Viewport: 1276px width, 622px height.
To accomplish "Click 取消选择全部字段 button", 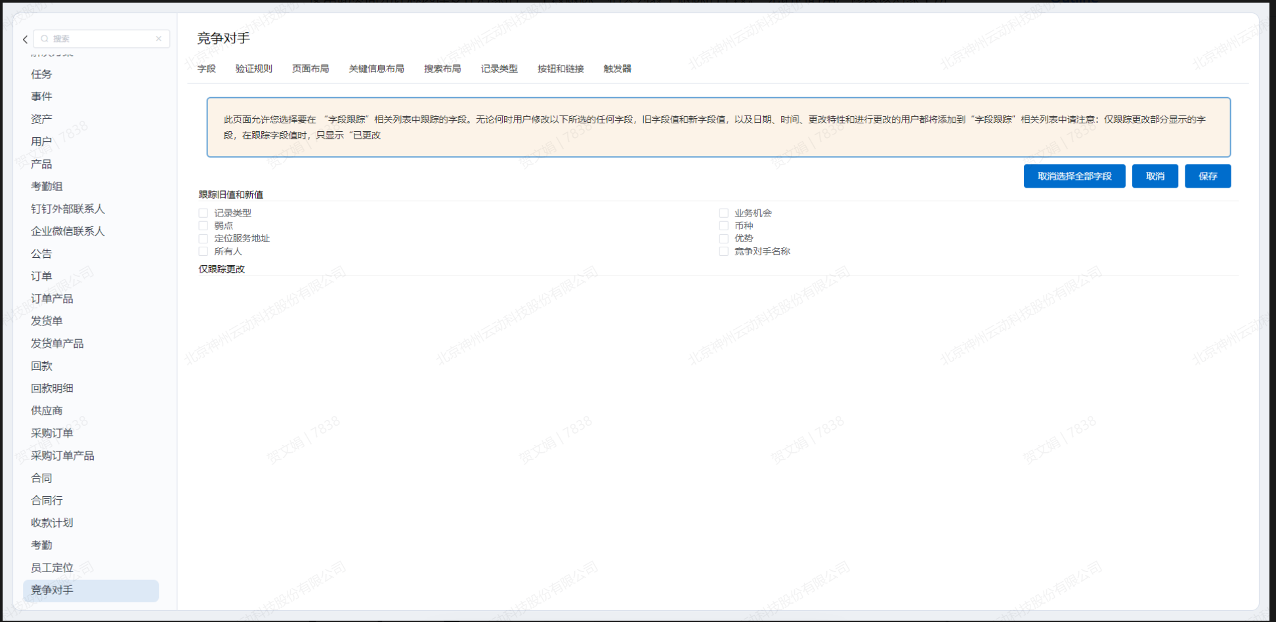I will (1074, 176).
